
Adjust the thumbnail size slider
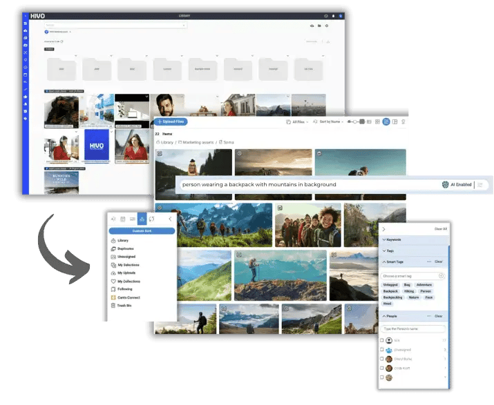(x=356, y=121)
